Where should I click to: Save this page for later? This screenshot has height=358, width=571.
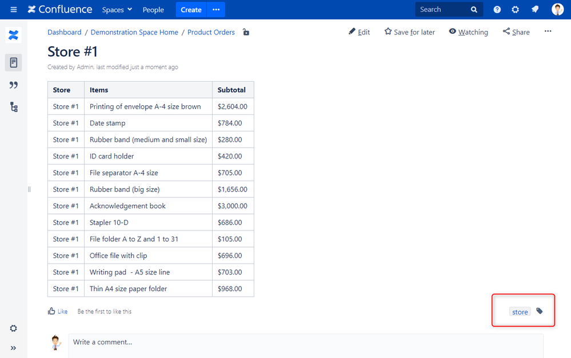410,32
